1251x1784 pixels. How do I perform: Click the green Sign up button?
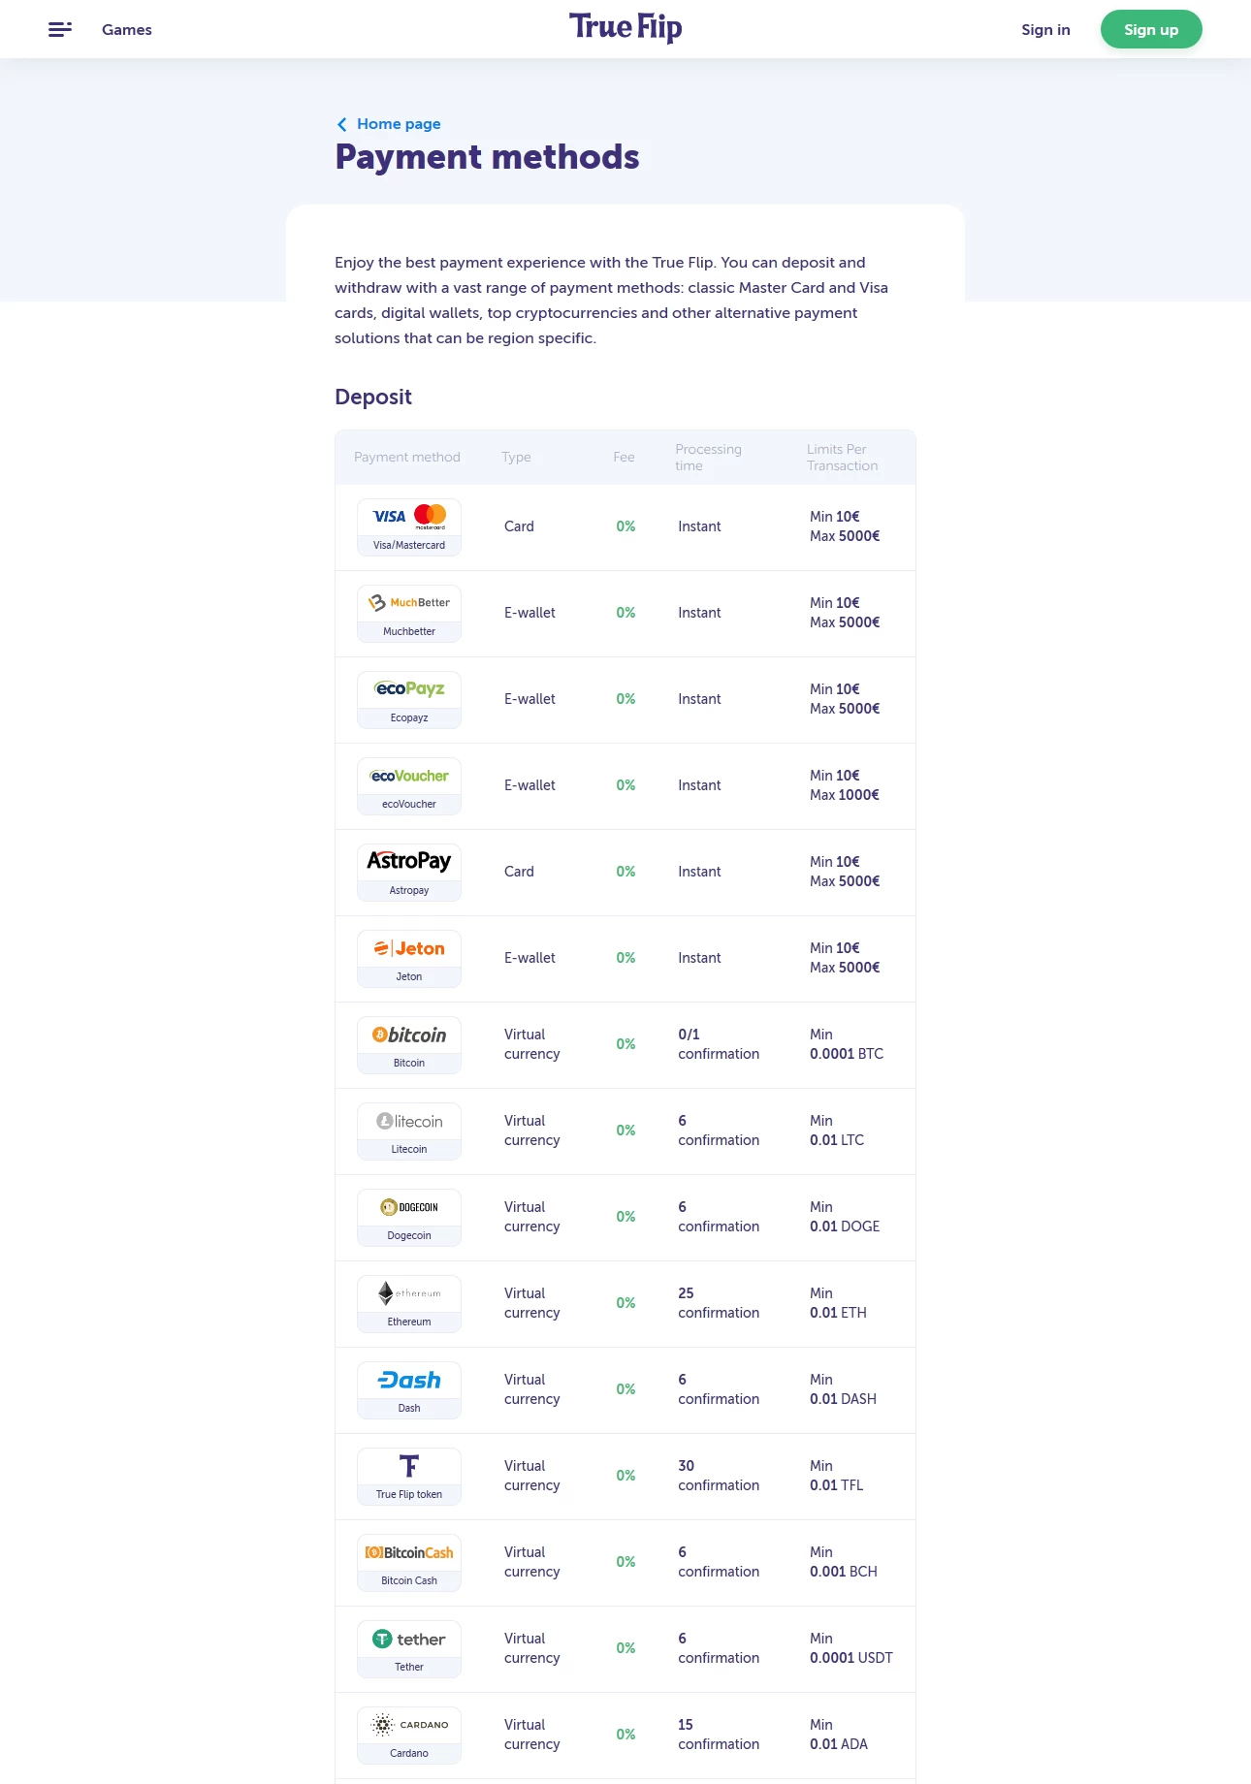1151,29
